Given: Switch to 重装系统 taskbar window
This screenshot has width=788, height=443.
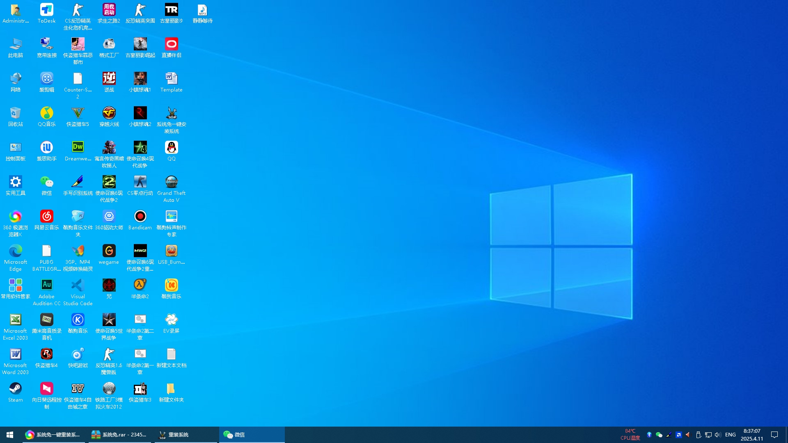Looking at the screenshot, I should coord(186,435).
